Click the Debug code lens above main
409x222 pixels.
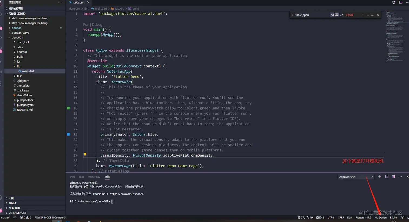[97, 25]
